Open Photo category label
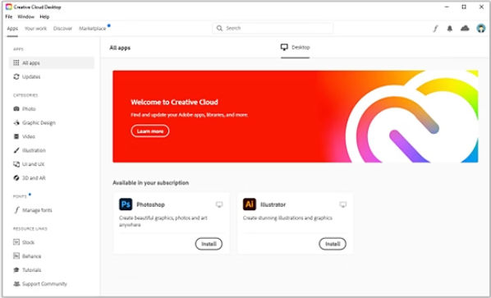The height and width of the screenshot is (298, 491). [29, 109]
